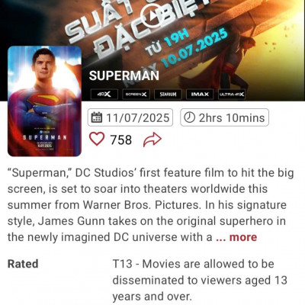Click the T13 rating description text
This screenshot has height=305, width=305.
[200, 280]
